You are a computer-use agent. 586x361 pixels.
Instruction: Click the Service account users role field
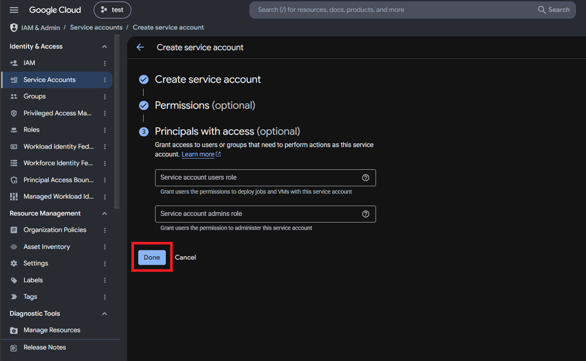tap(265, 178)
